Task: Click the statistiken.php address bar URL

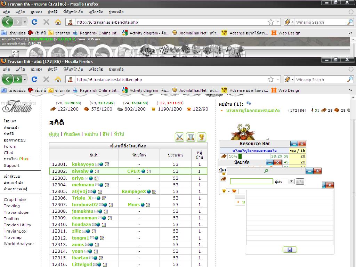Action: pyautogui.click(x=110, y=80)
